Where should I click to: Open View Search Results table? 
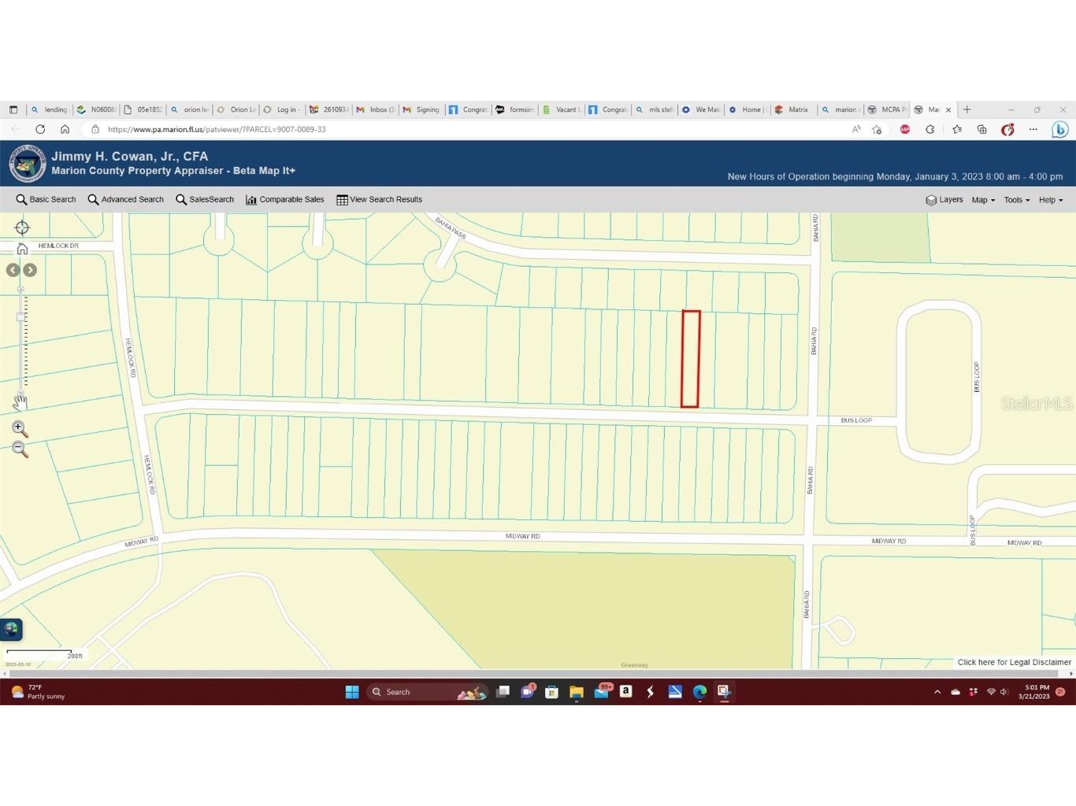pyautogui.click(x=379, y=200)
